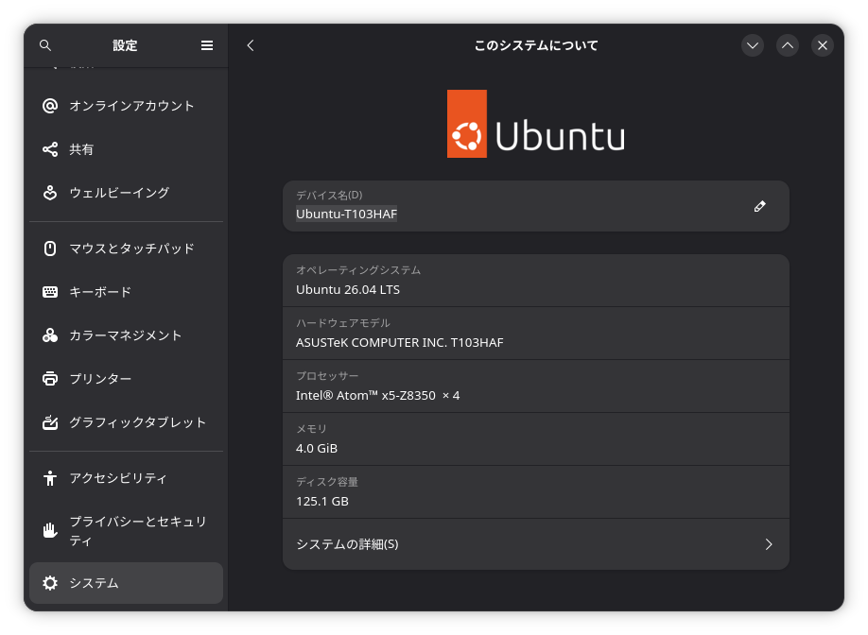This screenshot has height=635, width=868.
Task: Open システムの詳細(S) row
Action: (x=536, y=544)
